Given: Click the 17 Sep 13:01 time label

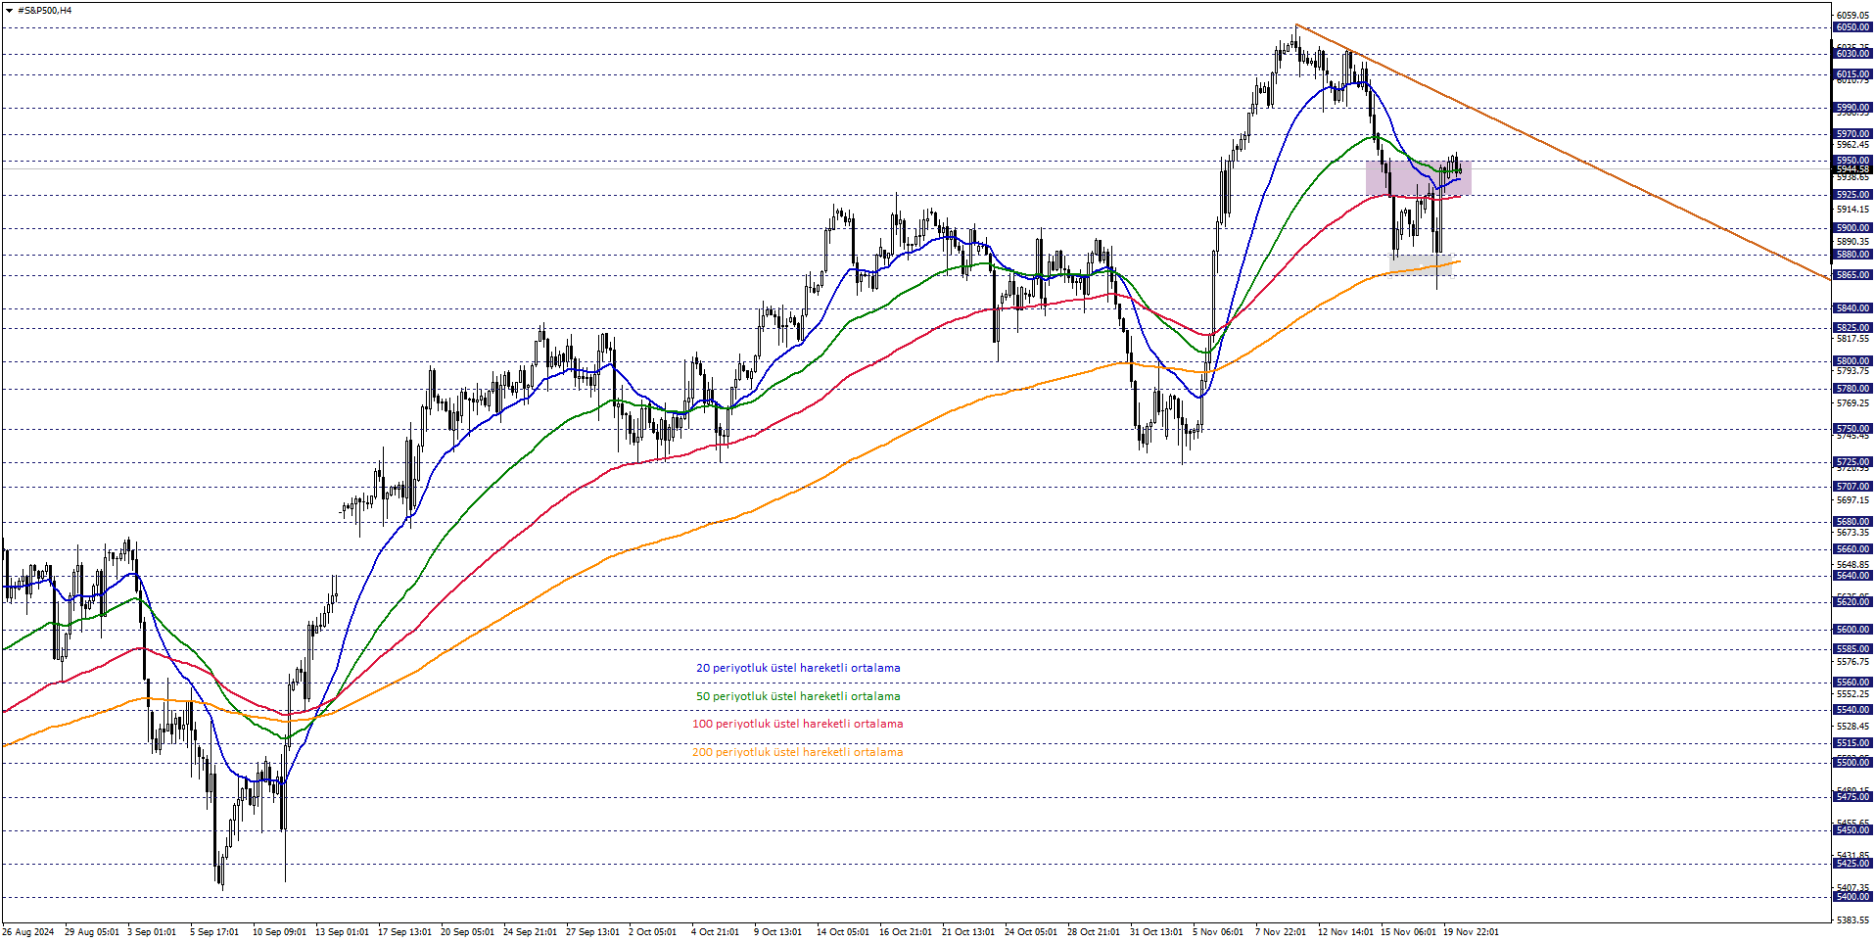Looking at the screenshot, I should coord(404,932).
